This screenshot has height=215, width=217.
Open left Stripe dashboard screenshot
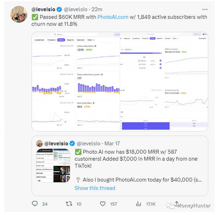point(75,82)
